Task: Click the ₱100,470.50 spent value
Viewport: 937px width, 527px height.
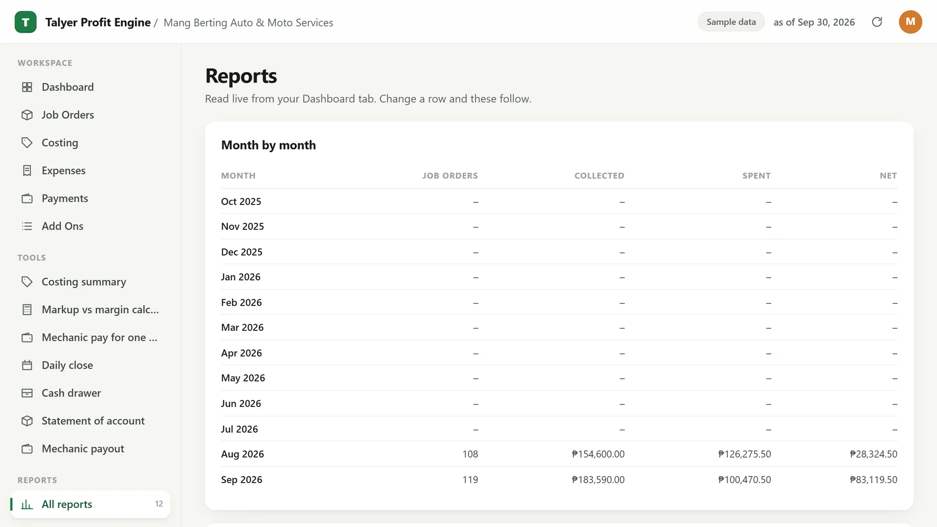Action: pos(744,480)
